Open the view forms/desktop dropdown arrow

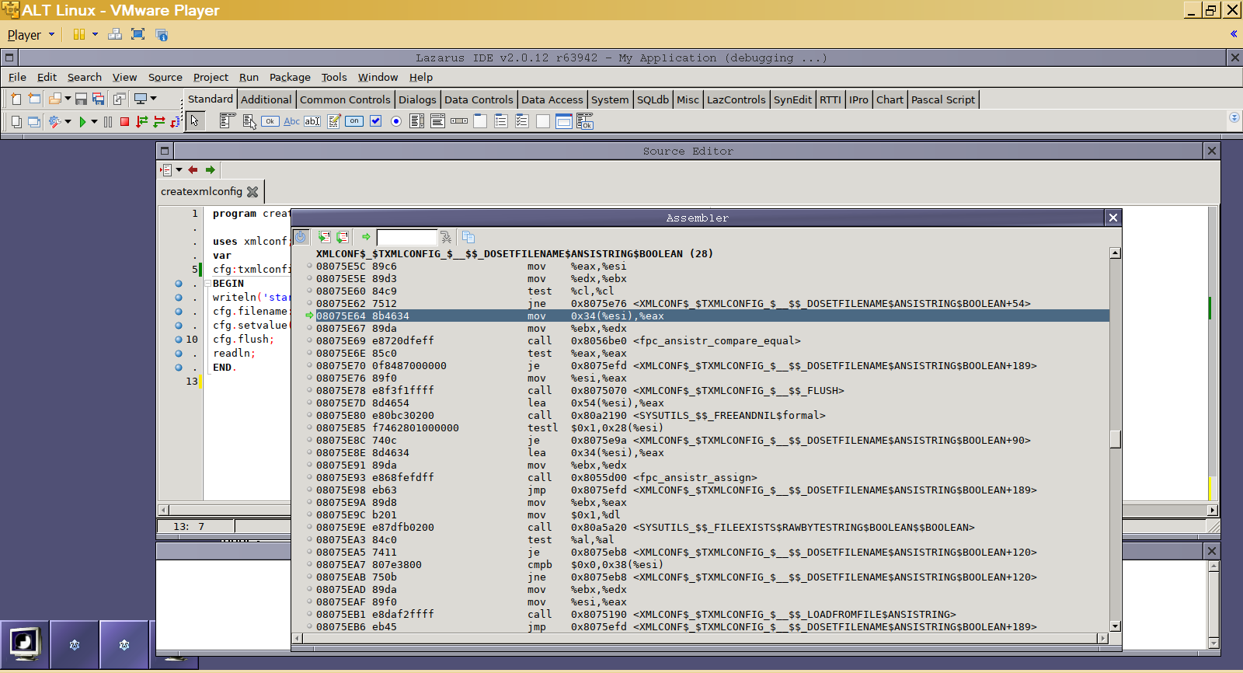pyautogui.click(x=154, y=99)
